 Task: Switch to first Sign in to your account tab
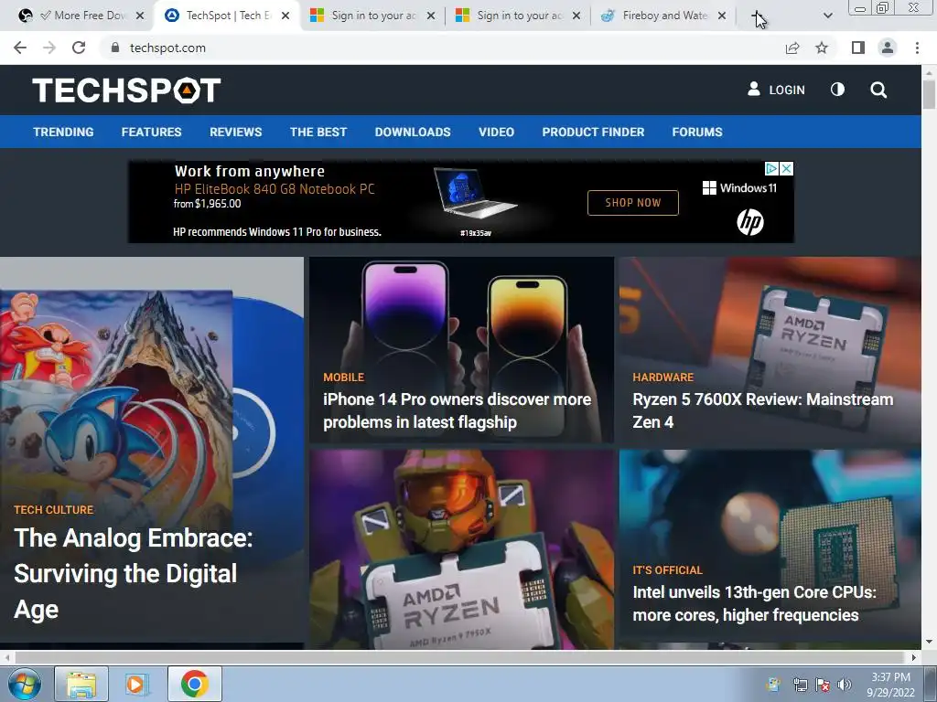click(372, 16)
